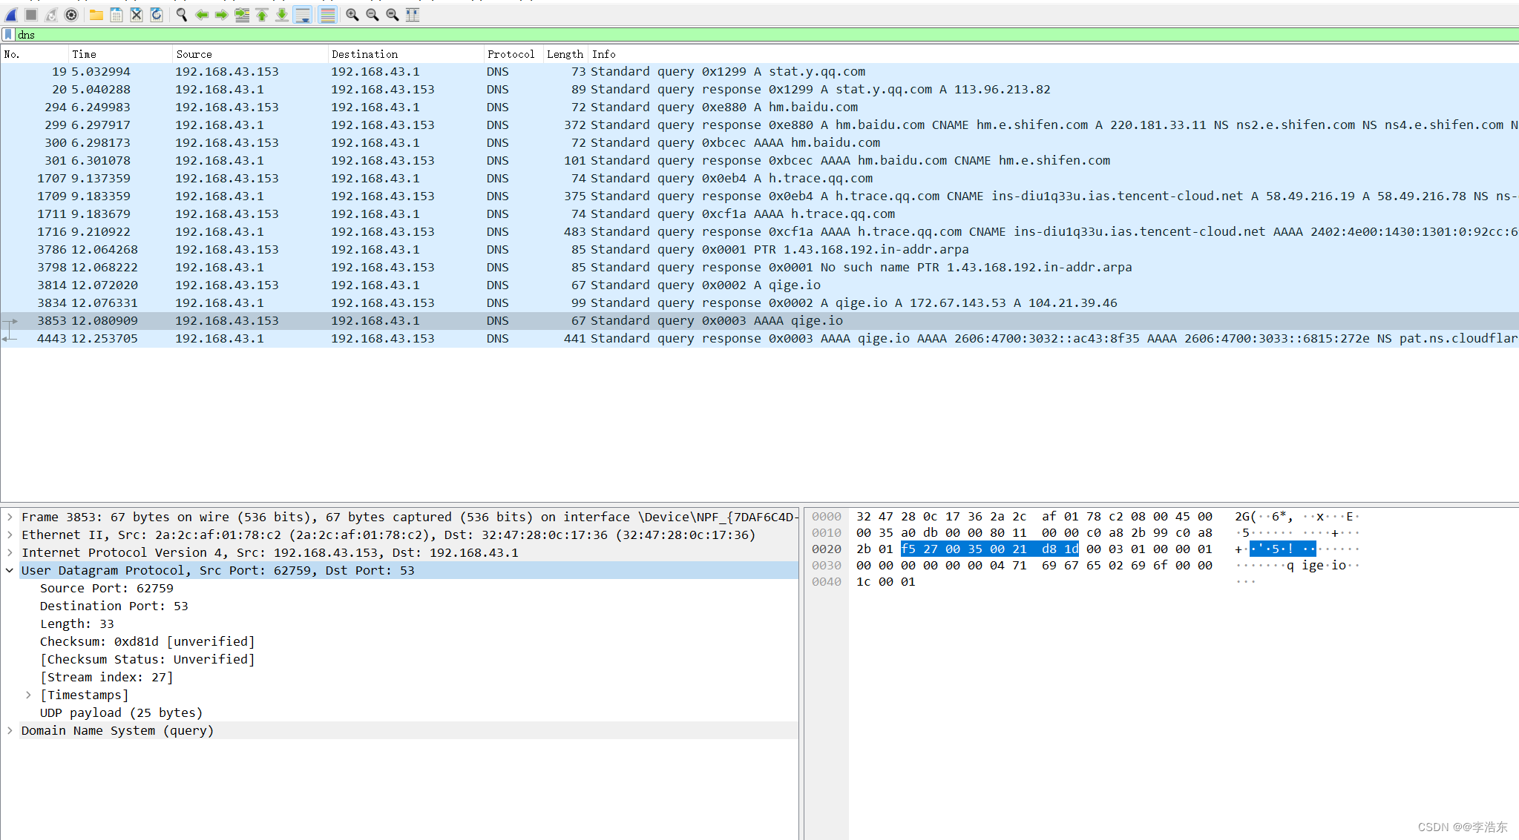Viewport: 1519px width, 840px height.
Task: Click the restart capture icon
Action: (x=51, y=15)
